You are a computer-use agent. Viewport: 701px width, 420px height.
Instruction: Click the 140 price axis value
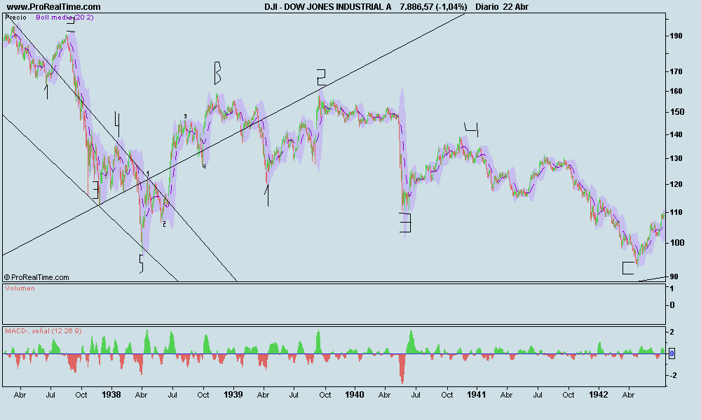tap(676, 134)
